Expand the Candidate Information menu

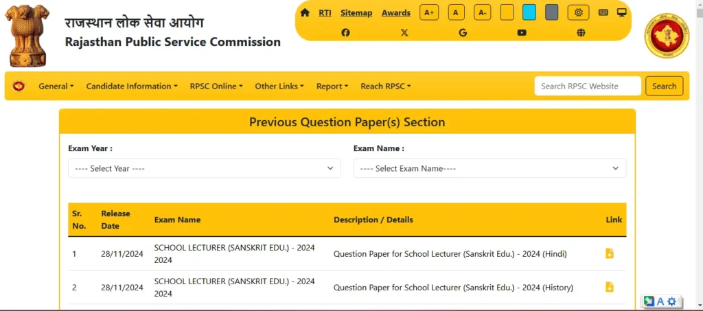click(131, 86)
